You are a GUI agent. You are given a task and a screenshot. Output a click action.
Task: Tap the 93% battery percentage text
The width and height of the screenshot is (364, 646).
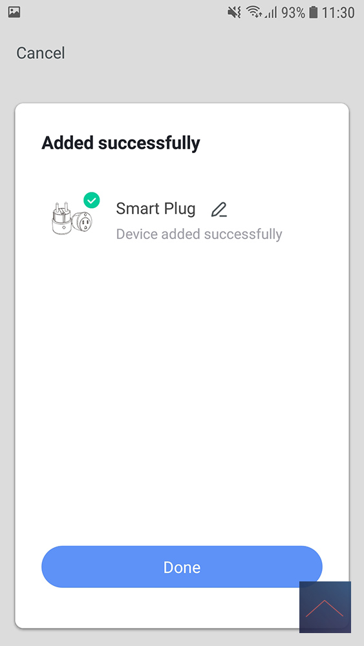coord(293,13)
